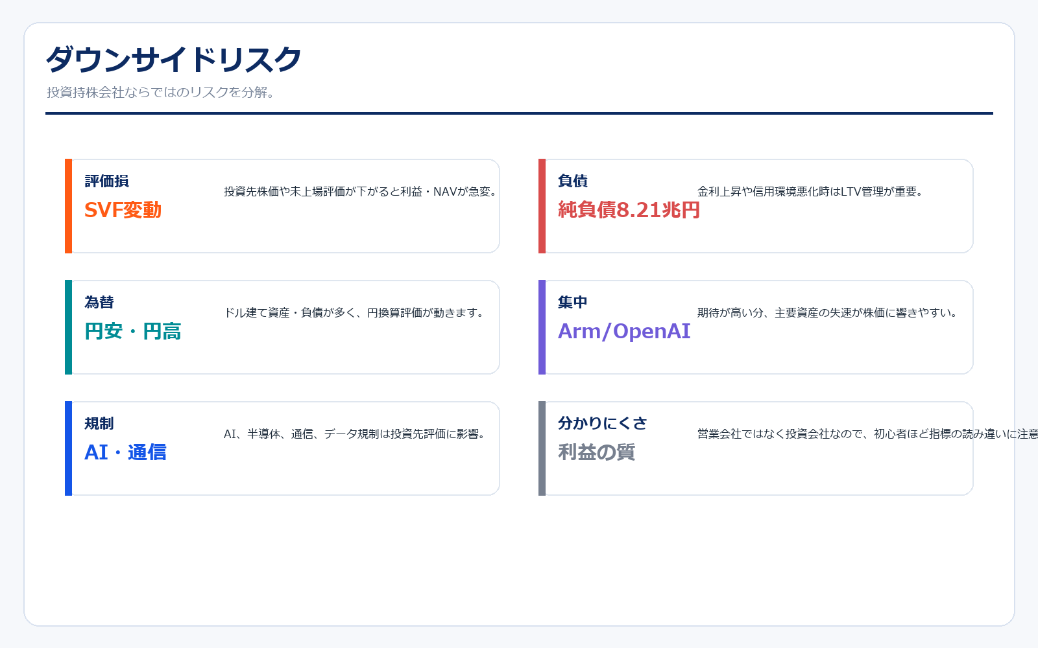
Task: Click the gray 利益の質 heading
Action: tap(597, 452)
